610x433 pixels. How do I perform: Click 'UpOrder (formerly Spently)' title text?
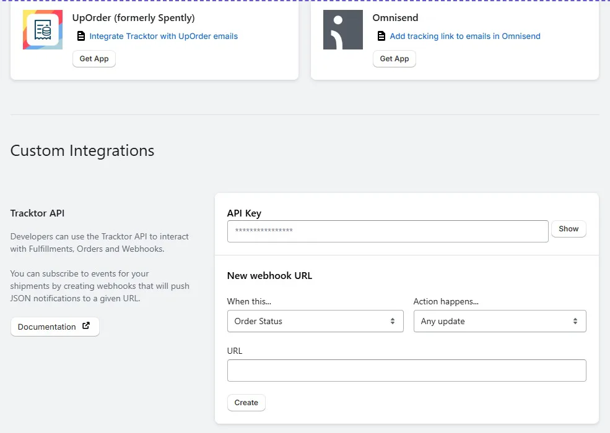[x=133, y=18]
